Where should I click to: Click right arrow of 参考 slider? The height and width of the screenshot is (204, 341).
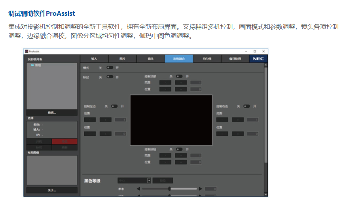[200, 189]
